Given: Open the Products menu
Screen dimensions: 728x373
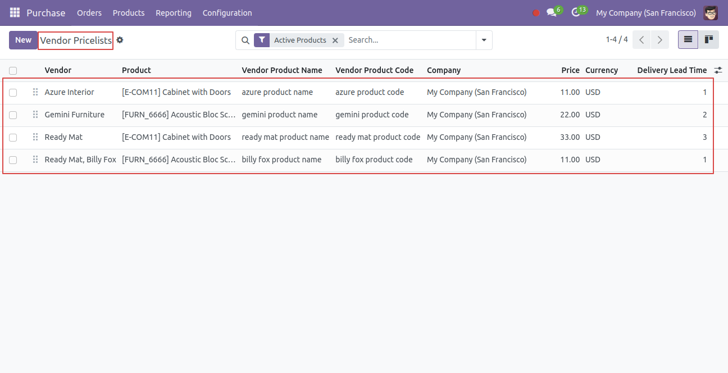Looking at the screenshot, I should click(129, 13).
